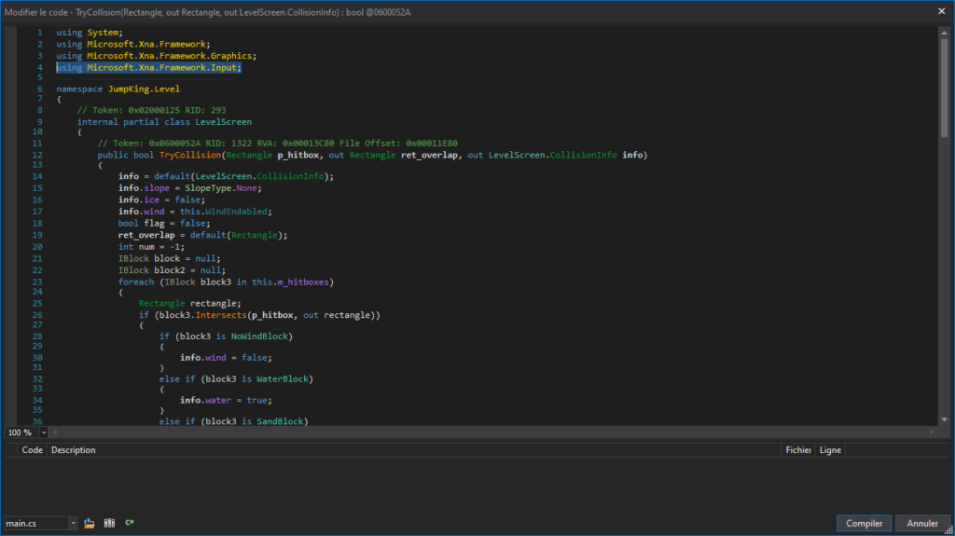Click 'using Microsoft.Xna.Framework.Graphics;' line
The width and height of the screenshot is (955, 536).
click(157, 56)
